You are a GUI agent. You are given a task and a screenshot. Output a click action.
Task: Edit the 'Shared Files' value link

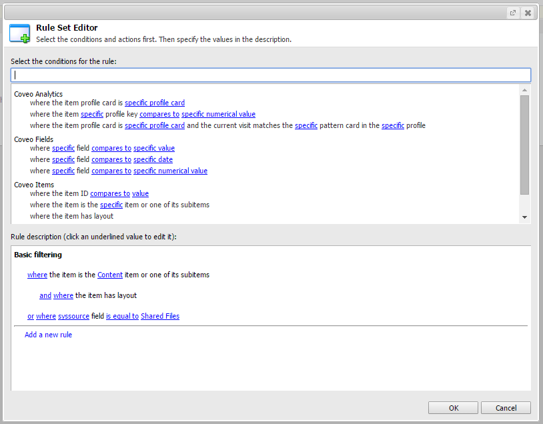(159, 316)
